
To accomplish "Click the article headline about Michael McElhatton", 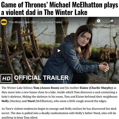I will pyautogui.click(x=59, y=9).
